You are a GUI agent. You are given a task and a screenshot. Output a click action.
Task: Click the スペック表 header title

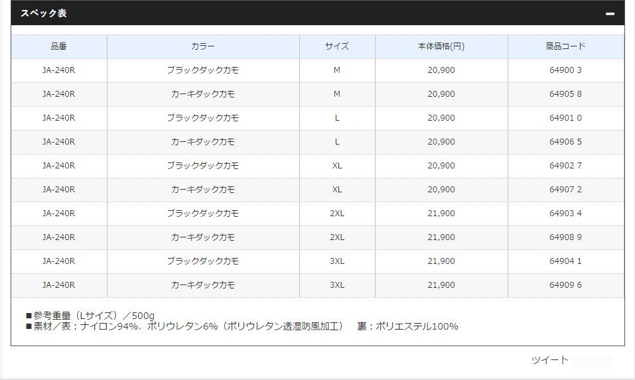point(44,13)
